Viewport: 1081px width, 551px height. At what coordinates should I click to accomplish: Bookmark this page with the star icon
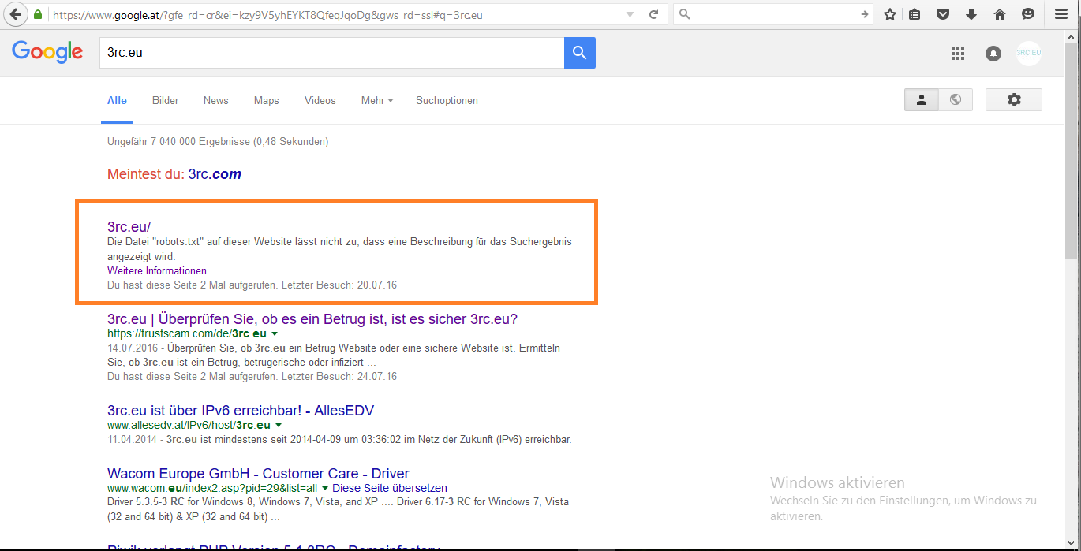(x=890, y=14)
